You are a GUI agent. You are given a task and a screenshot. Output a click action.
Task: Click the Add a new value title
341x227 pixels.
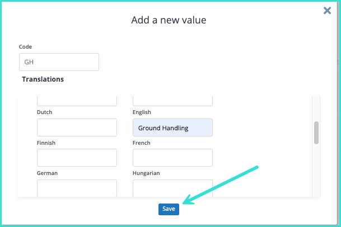[169, 21]
